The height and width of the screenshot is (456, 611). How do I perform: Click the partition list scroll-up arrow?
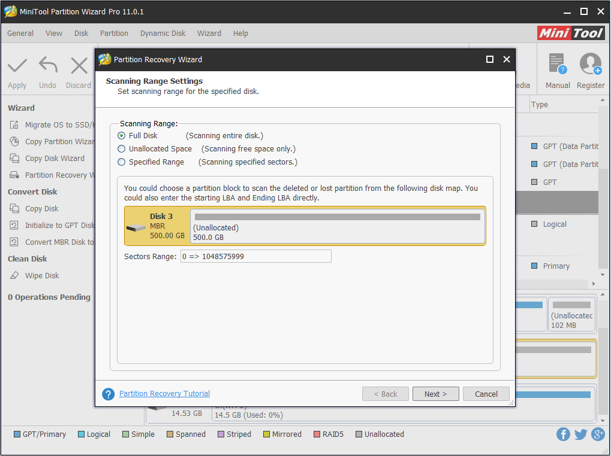coord(603,101)
